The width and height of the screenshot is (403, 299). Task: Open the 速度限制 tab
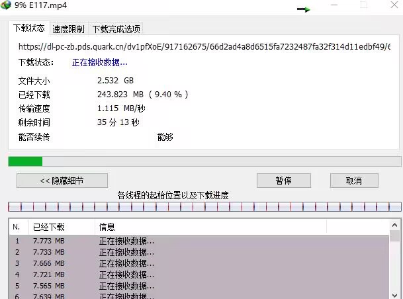69,29
